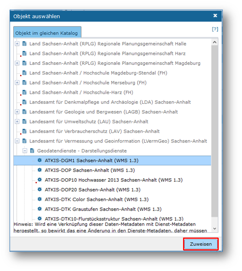Click document icon of Landesamt für Denkmalpflege
242x271 pixels.
[x=25, y=102]
